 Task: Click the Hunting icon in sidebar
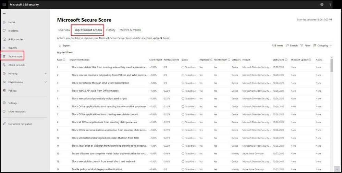(x=4, y=74)
